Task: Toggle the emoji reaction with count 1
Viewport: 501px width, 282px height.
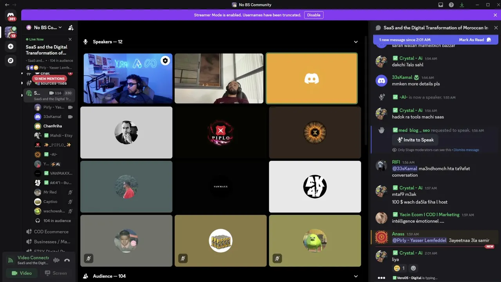Action: click(x=399, y=268)
